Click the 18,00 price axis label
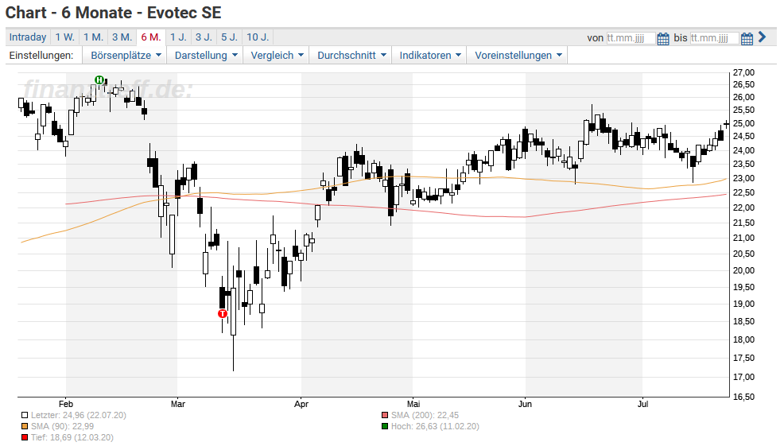The height and width of the screenshot is (446, 784). point(743,340)
